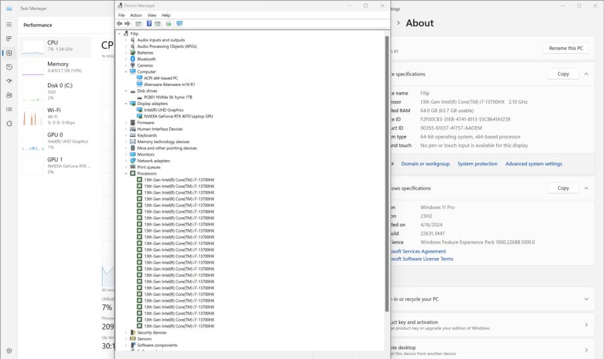Open the Help menu in Device Manager

point(166,15)
